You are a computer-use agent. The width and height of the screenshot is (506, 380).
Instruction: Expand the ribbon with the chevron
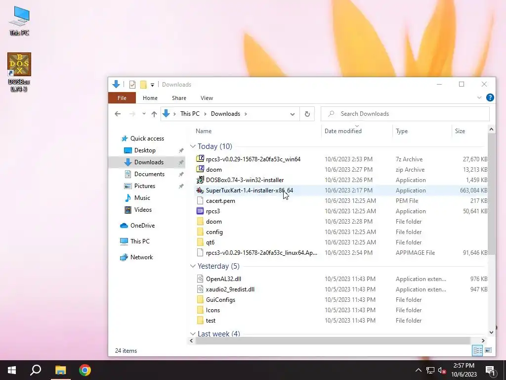[x=479, y=97]
